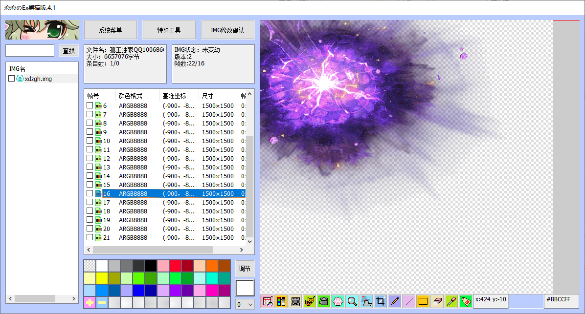The image size is (585, 314).
Task: Click frame list scroll up arrow
Action: (249, 94)
